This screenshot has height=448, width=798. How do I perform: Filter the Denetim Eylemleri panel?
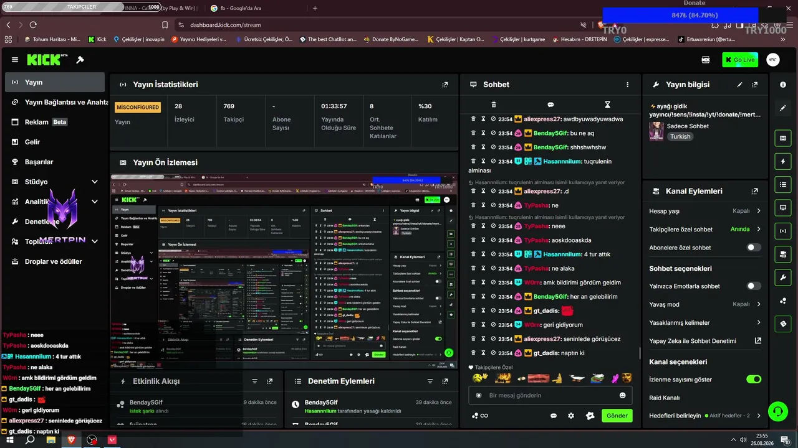point(430,381)
